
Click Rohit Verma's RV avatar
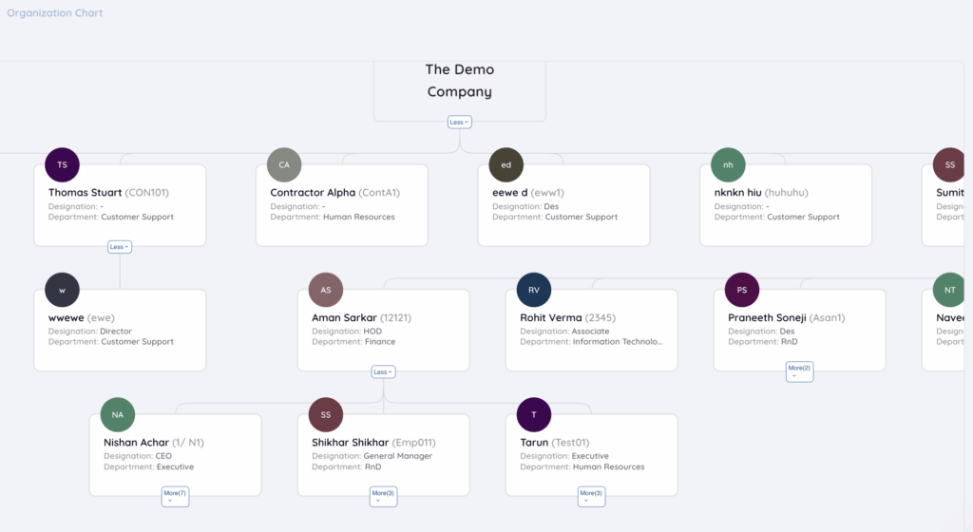(534, 290)
